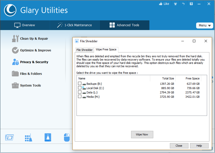The height and width of the screenshot is (153, 215).
Task: Sort by Free Space column header
Action: coord(188,78)
